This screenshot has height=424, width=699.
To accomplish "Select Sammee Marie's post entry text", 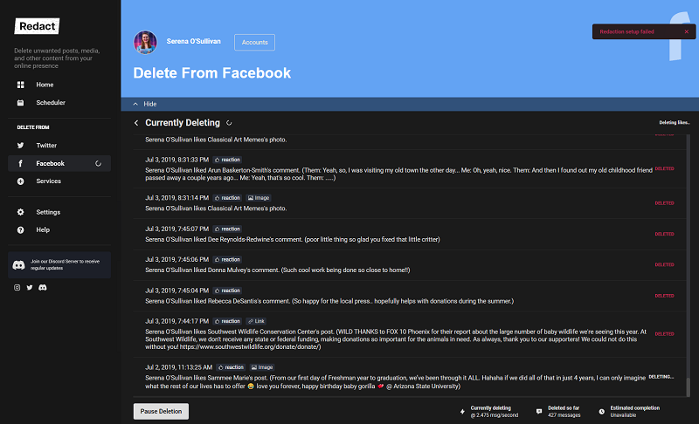I will pyautogui.click(x=396, y=382).
